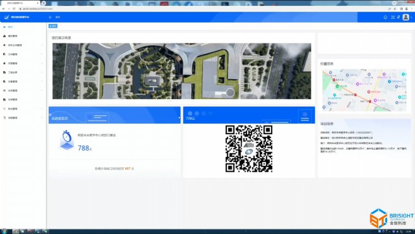Toggle fullscreen with the header expand icon
Image resolution: width=415 pixels, height=234 pixels.
(x=393, y=18)
